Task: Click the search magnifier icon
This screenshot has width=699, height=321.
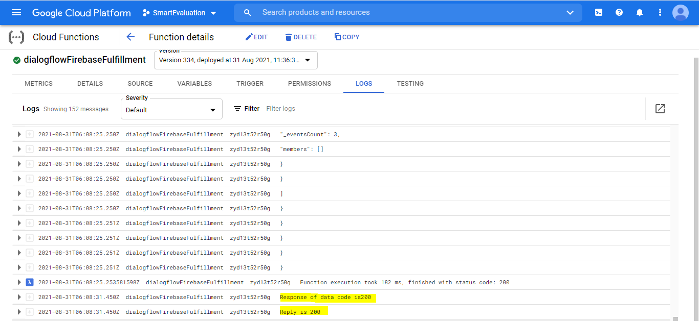Action: (x=248, y=12)
